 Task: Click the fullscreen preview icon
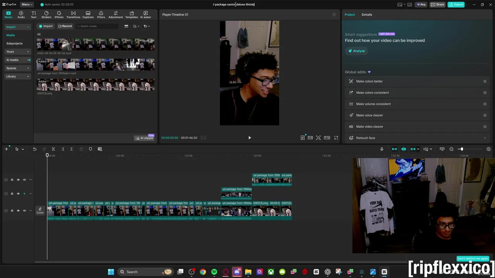336,138
